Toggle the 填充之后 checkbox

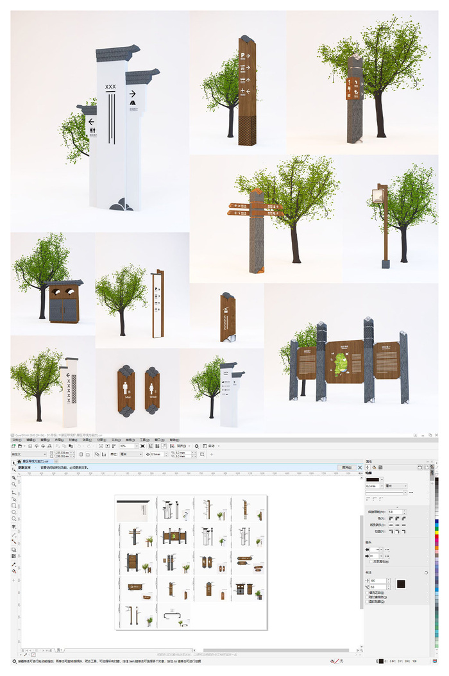[x=367, y=592]
